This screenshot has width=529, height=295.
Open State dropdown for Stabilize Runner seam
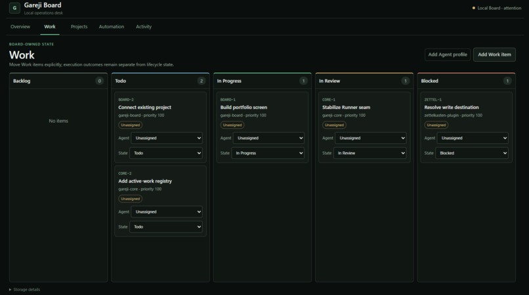coord(370,153)
